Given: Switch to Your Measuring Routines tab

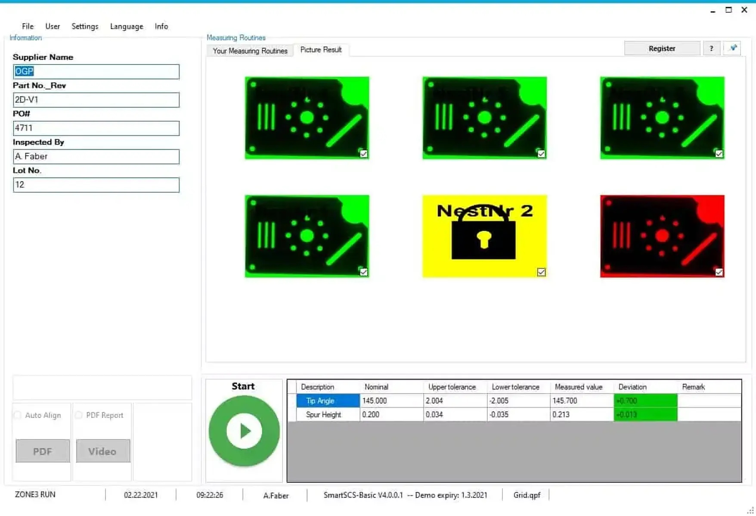Looking at the screenshot, I should [250, 51].
